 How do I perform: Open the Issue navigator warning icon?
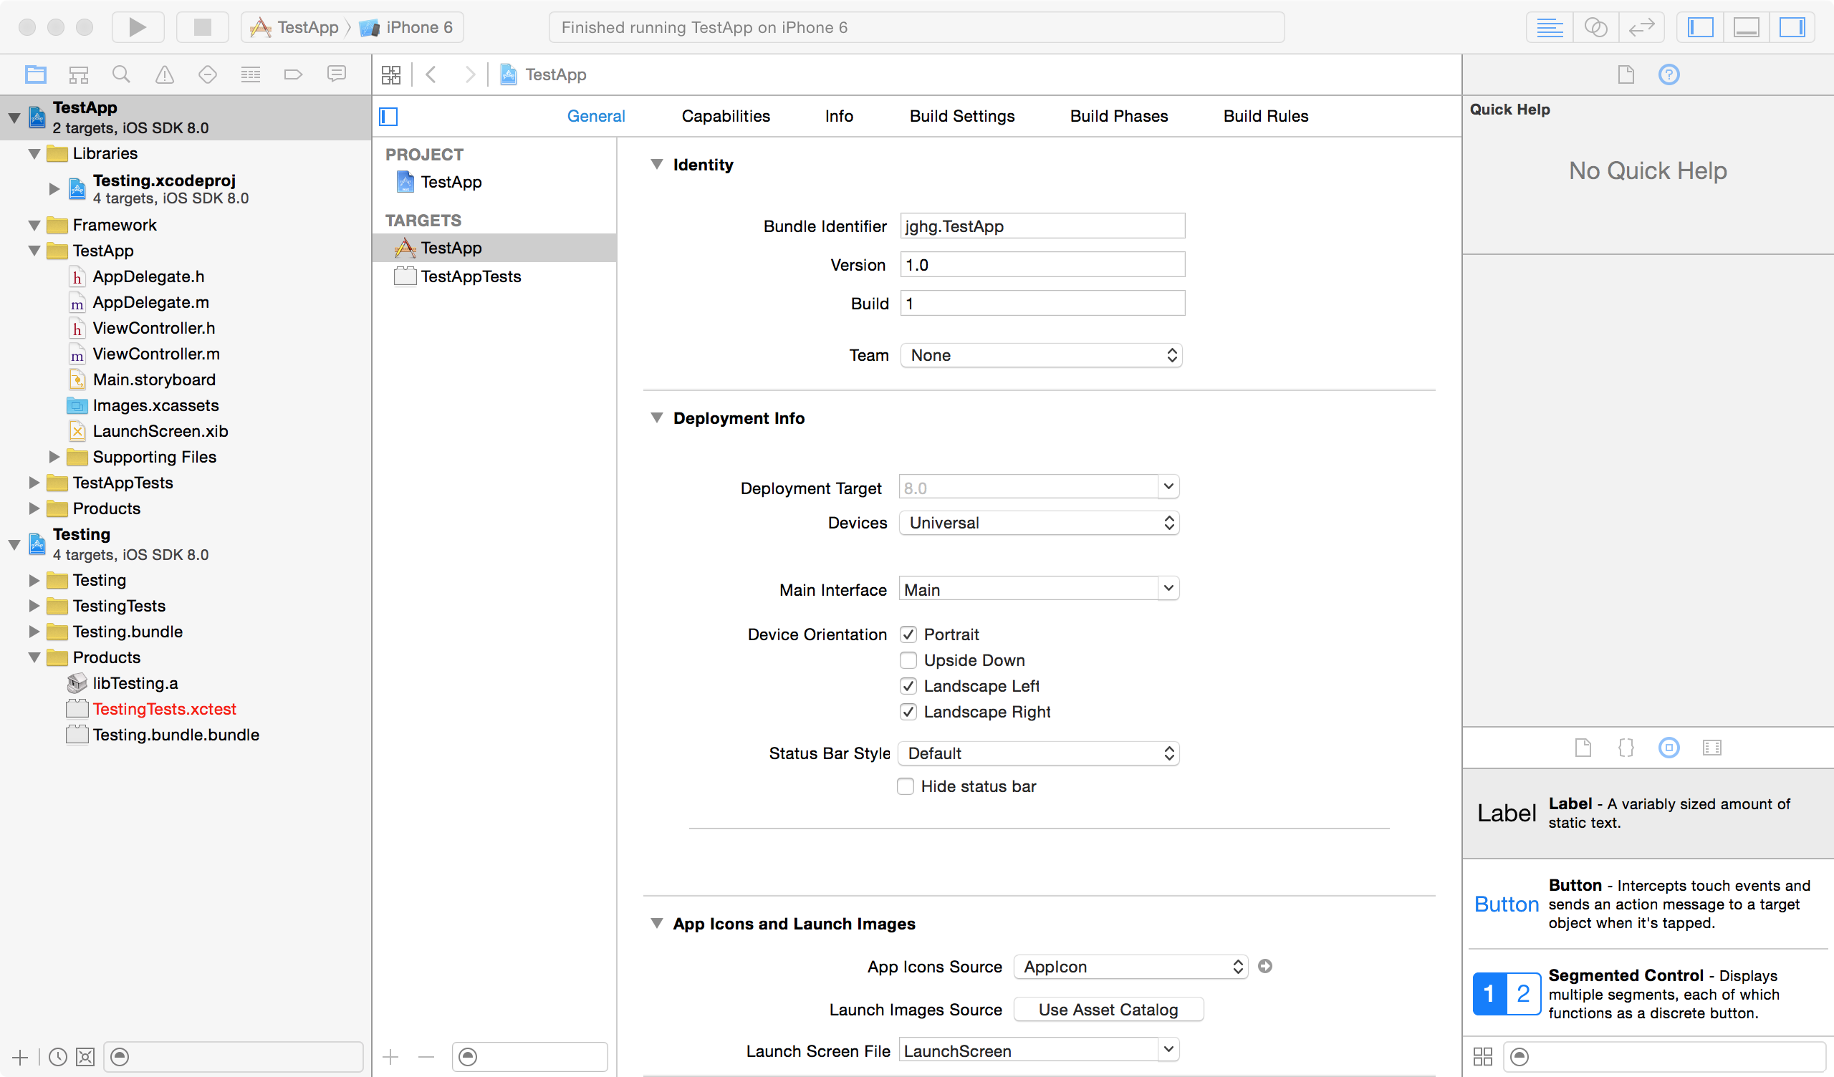[165, 74]
